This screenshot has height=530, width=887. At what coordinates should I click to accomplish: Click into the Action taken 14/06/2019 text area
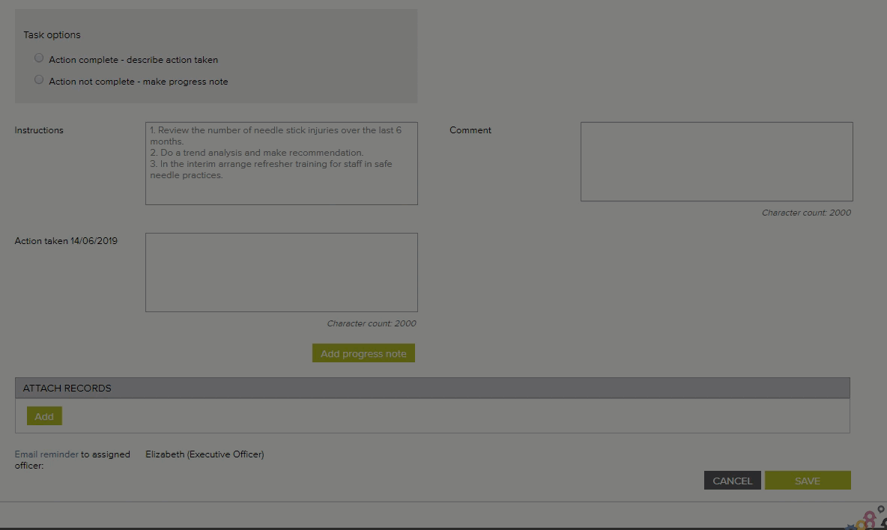click(281, 272)
